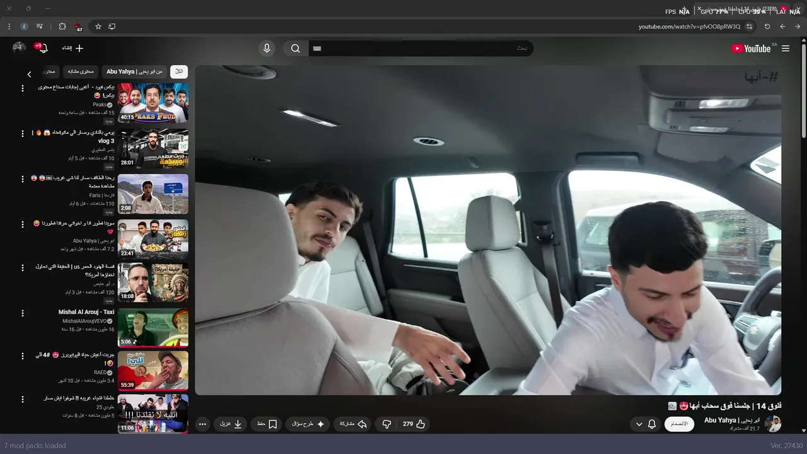Select the youtube.com address bar URL
Screen dimensions: 807x454
click(x=689, y=26)
